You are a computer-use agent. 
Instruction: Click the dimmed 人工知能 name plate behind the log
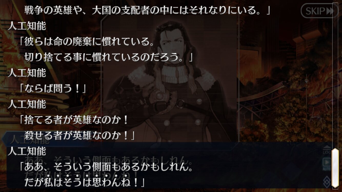(x=30, y=140)
